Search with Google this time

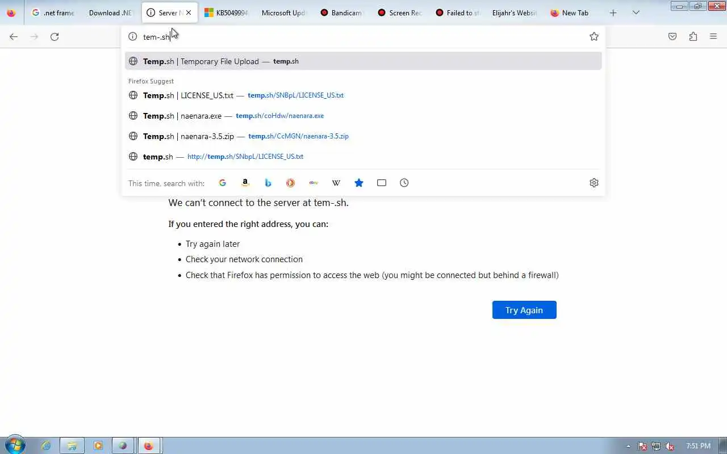click(x=223, y=183)
